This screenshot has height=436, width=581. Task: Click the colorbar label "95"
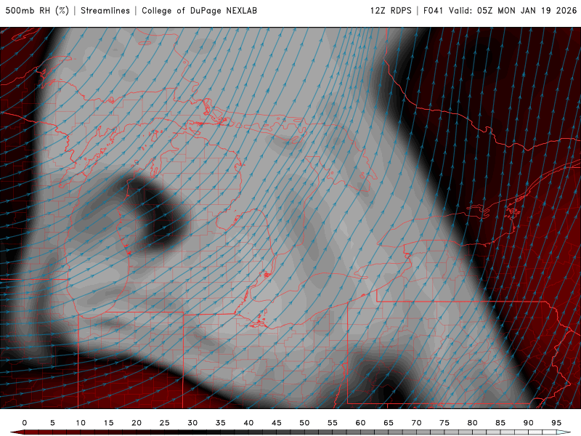[x=556, y=423]
